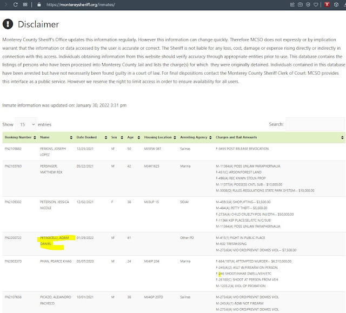Viewport: 346px width, 313px height.
Task: Click the inmate information updated timestamp
Action: click(64, 105)
